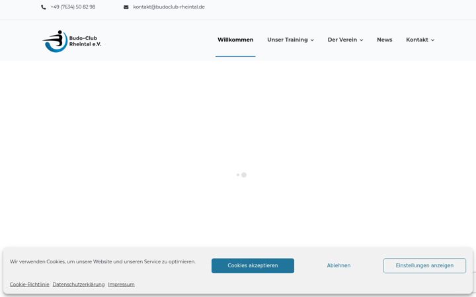This screenshot has height=297, width=476.
Task: Open the Impressum link
Action: [121, 284]
